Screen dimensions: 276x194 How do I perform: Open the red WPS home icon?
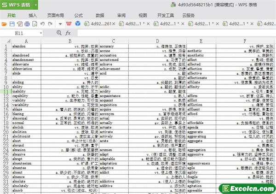click(69, 24)
